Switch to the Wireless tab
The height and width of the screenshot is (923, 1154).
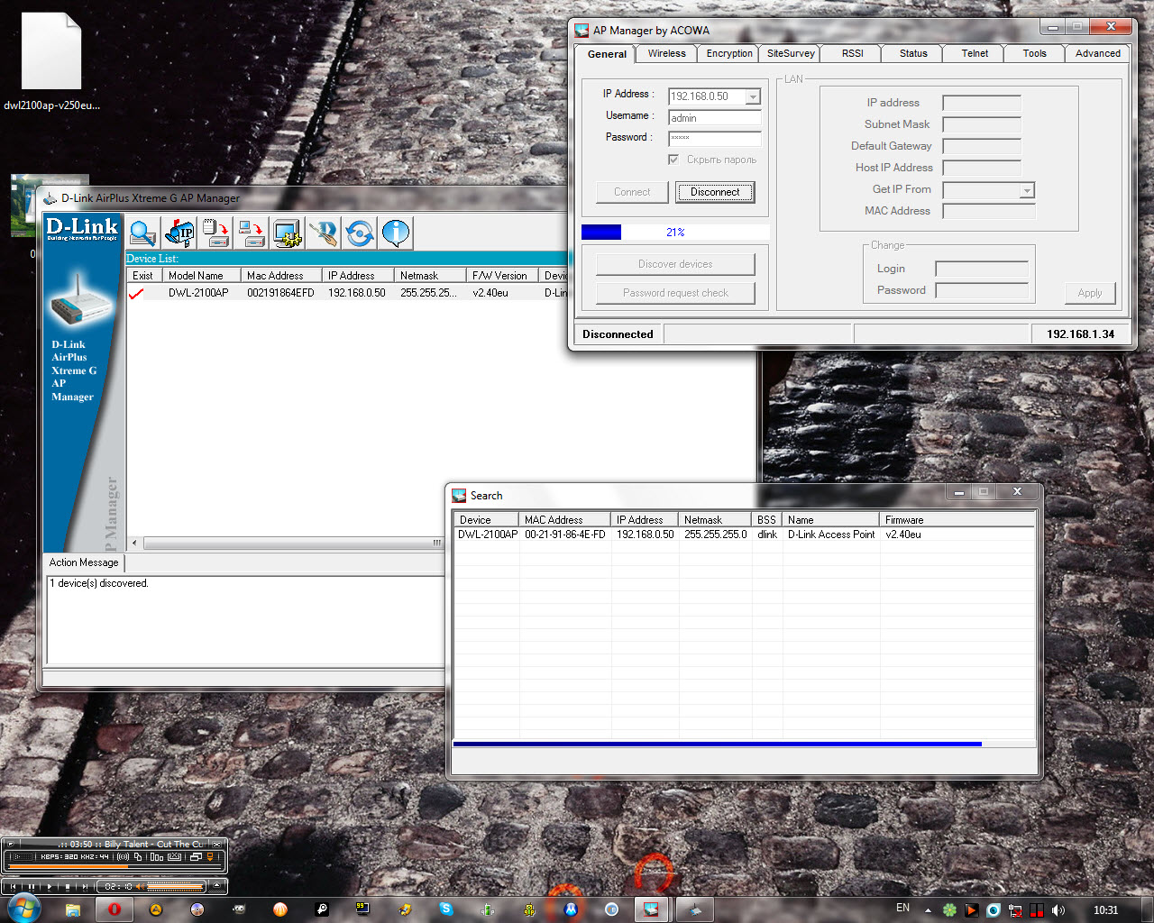pyautogui.click(x=666, y=53)
